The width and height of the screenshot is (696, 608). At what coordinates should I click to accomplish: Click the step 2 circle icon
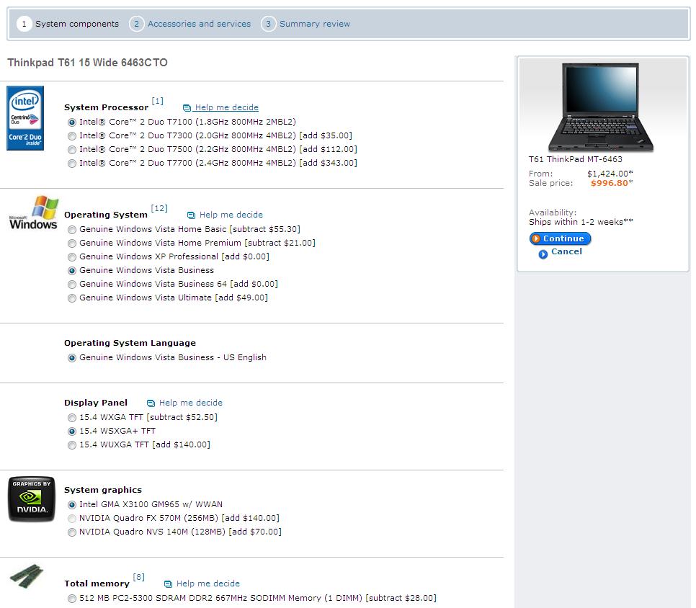(x=137, y=24)
